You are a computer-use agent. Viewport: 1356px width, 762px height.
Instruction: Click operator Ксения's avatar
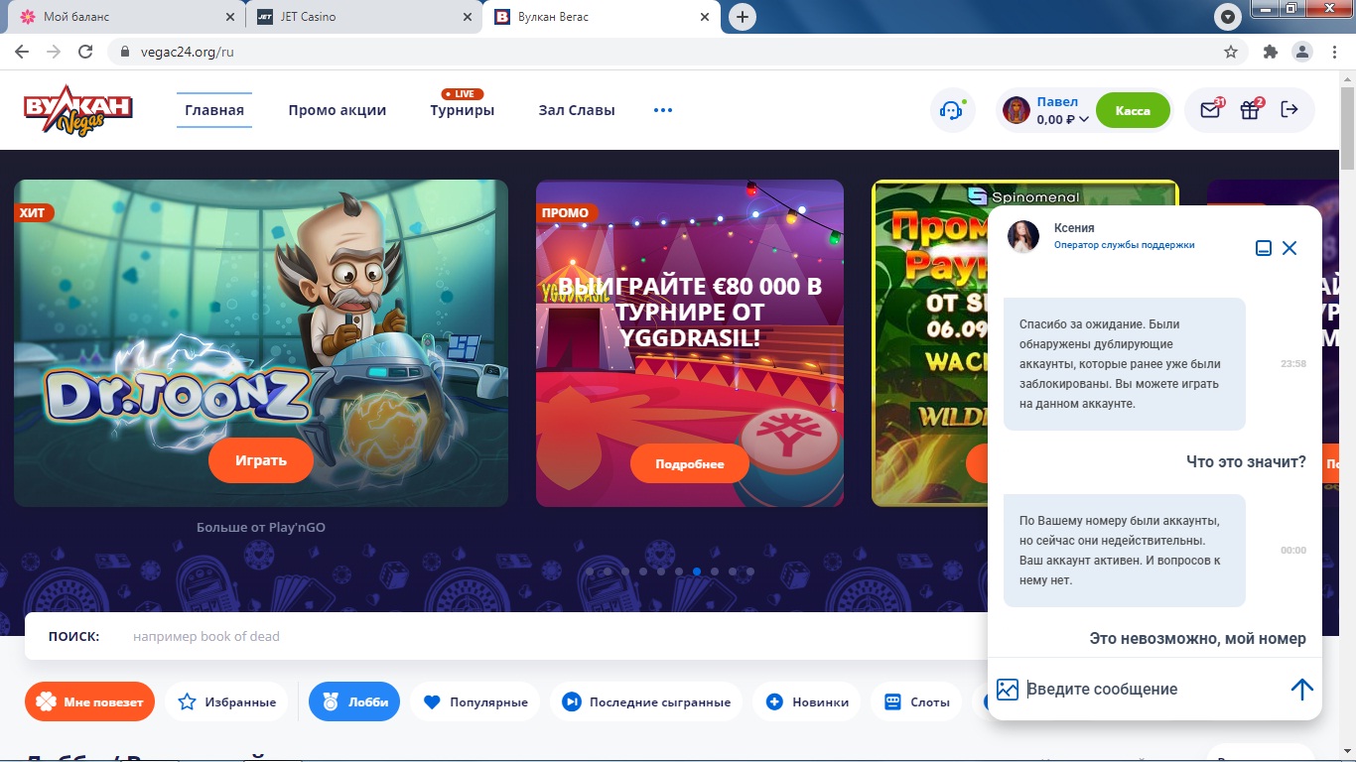[1023, 236]
